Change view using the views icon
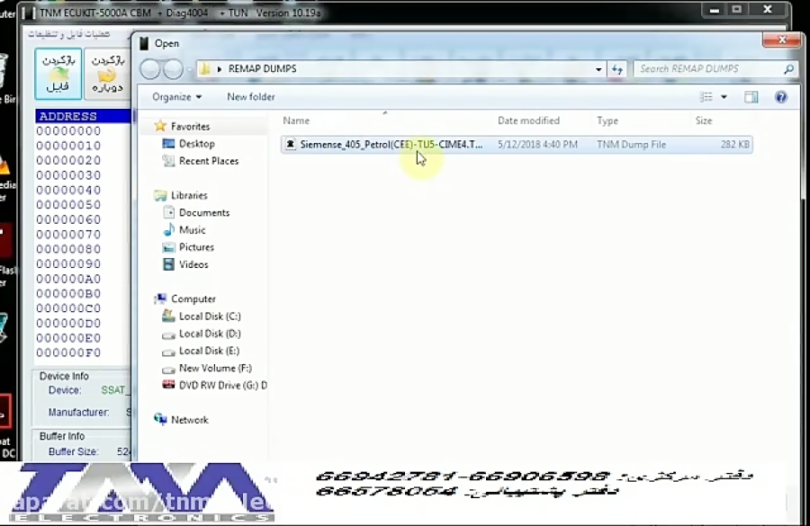The height and width of the screenshot is (526, 810). [706, 97]
